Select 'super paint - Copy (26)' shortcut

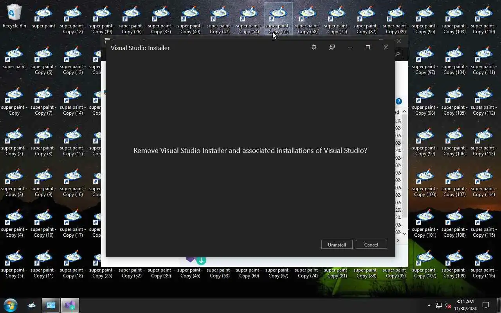pyautogui.click(x=132, y=20)
